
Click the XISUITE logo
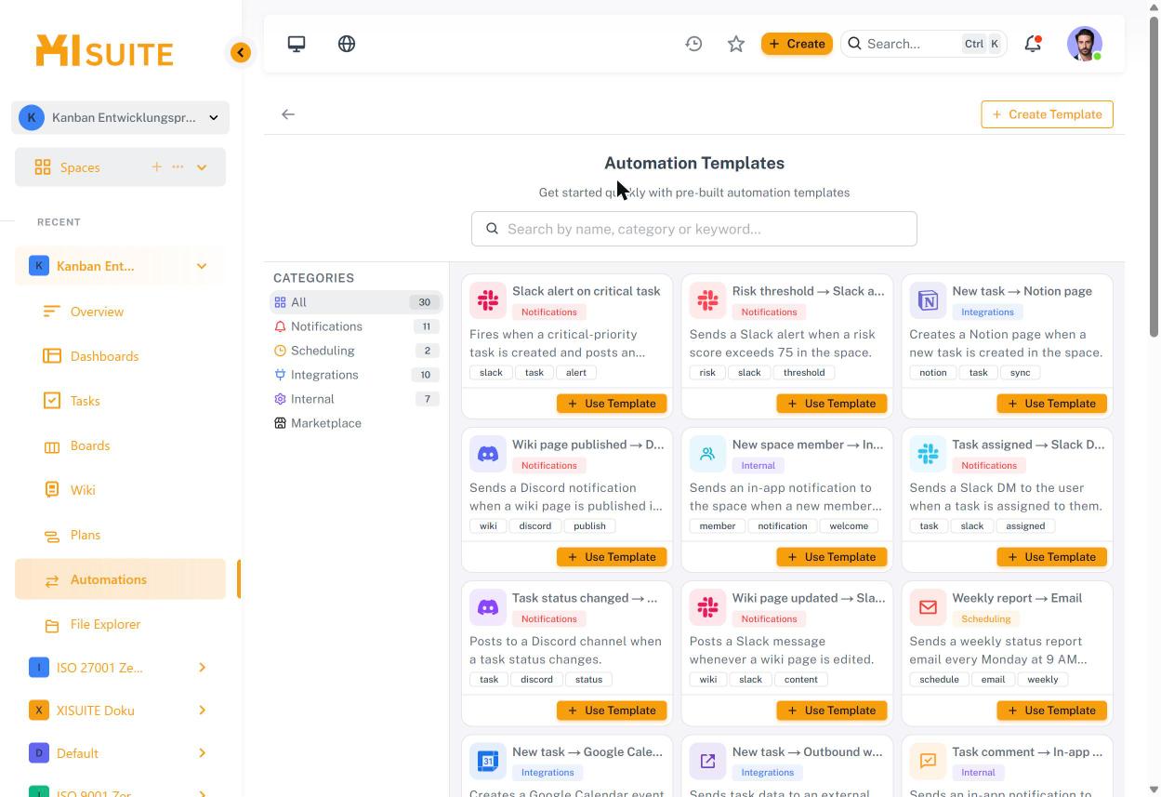[104, 51]
